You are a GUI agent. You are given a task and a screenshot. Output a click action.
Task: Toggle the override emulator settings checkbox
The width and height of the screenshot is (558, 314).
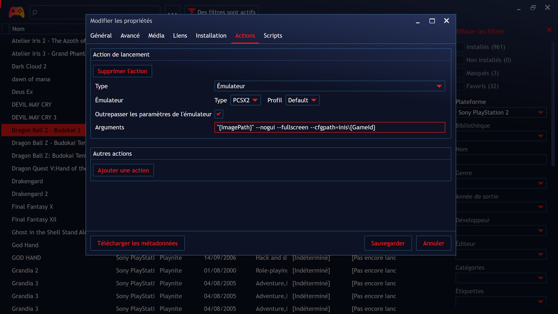219,114
